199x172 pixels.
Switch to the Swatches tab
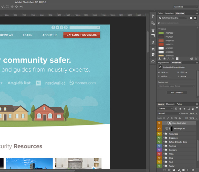click(169, 14)
